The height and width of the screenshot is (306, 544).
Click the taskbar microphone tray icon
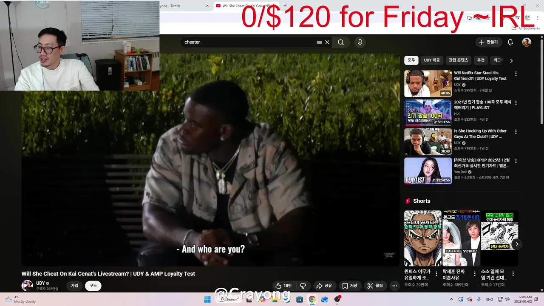479,299
